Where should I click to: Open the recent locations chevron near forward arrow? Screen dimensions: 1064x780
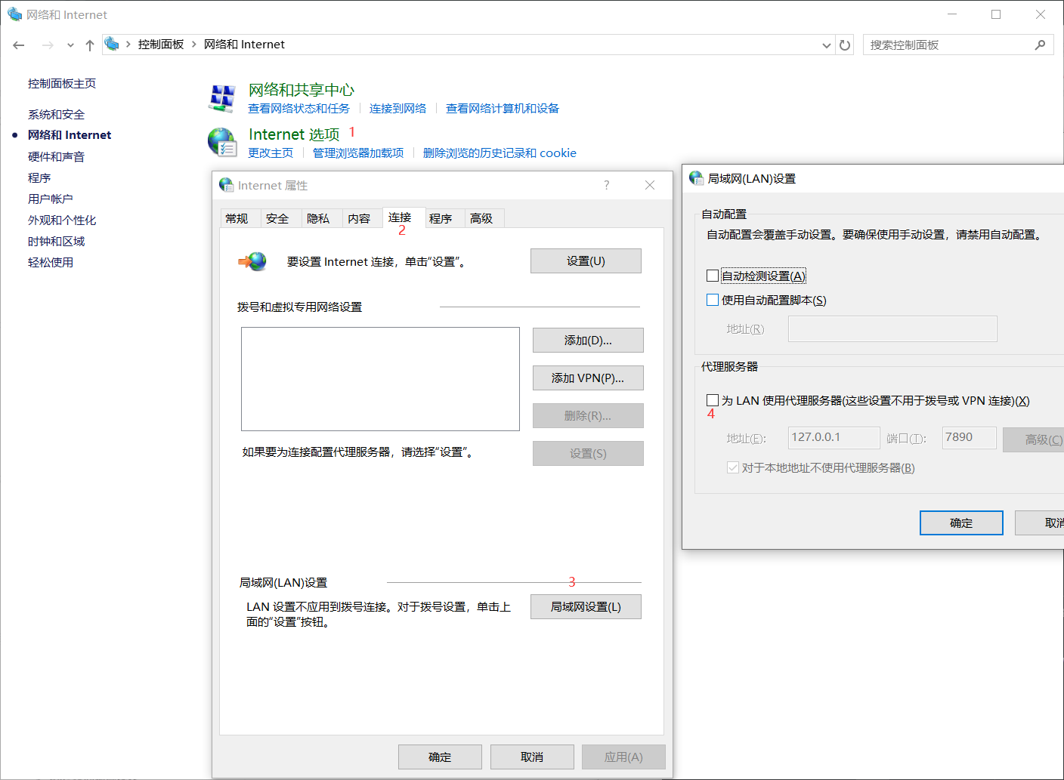tap(70, 45)
